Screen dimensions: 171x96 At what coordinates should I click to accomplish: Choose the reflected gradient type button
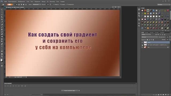pos(24,5)
